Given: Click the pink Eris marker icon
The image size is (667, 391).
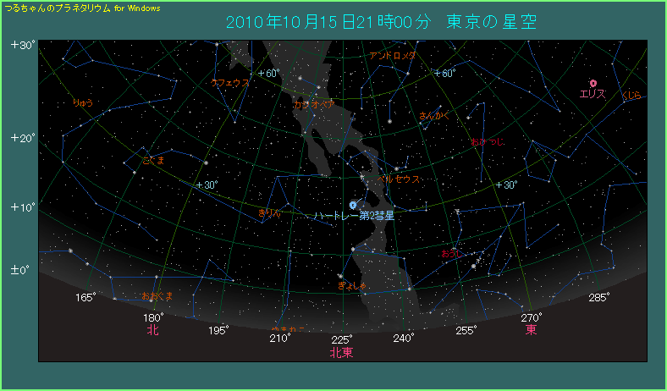Looking at the screenshot, I should (x=593, y=83).
